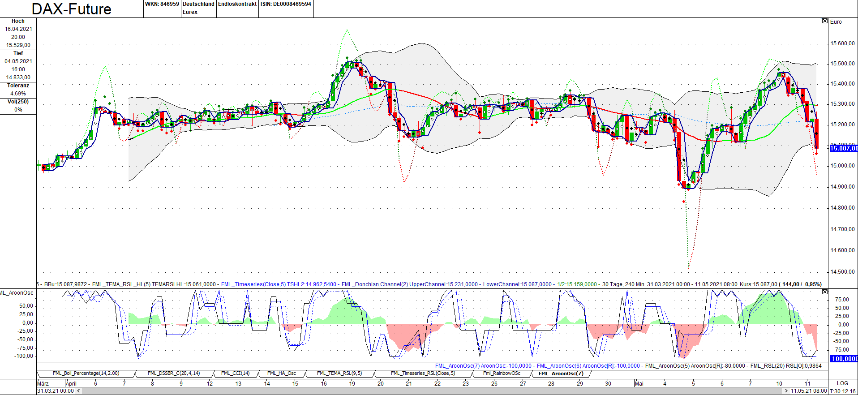Click the Aroon value marker -100,0000

coord(844,359)
